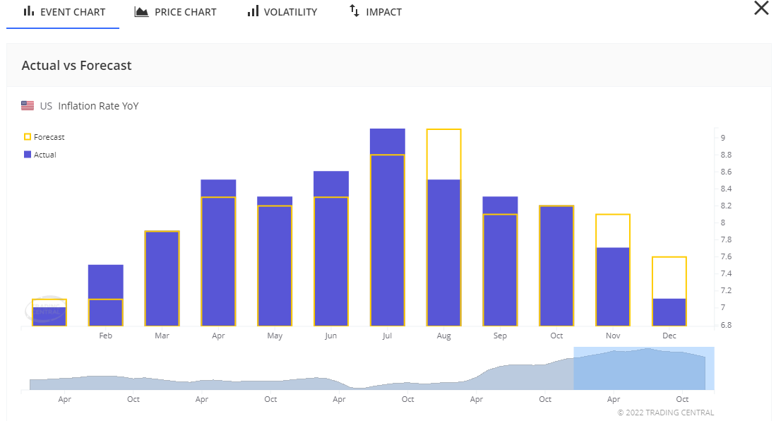Click the yellow Forecast legend swatch
Image resolution: width=776 pixels, height=421 pixels.
coord(28,137)
